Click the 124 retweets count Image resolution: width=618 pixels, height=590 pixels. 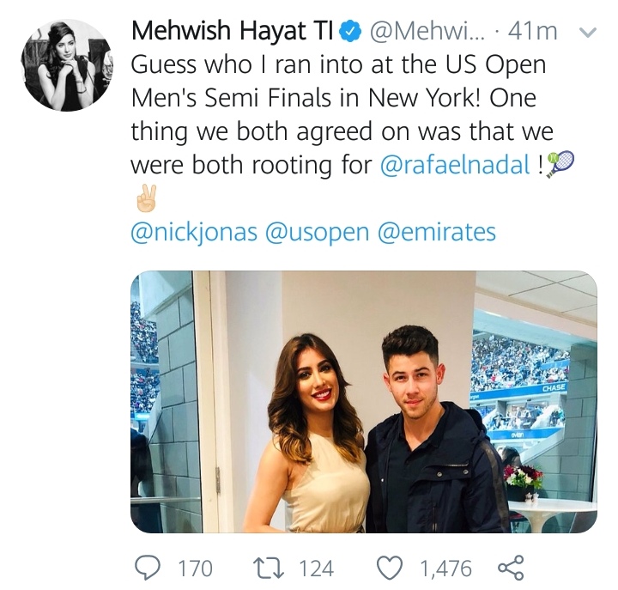(x=317, y=569)
